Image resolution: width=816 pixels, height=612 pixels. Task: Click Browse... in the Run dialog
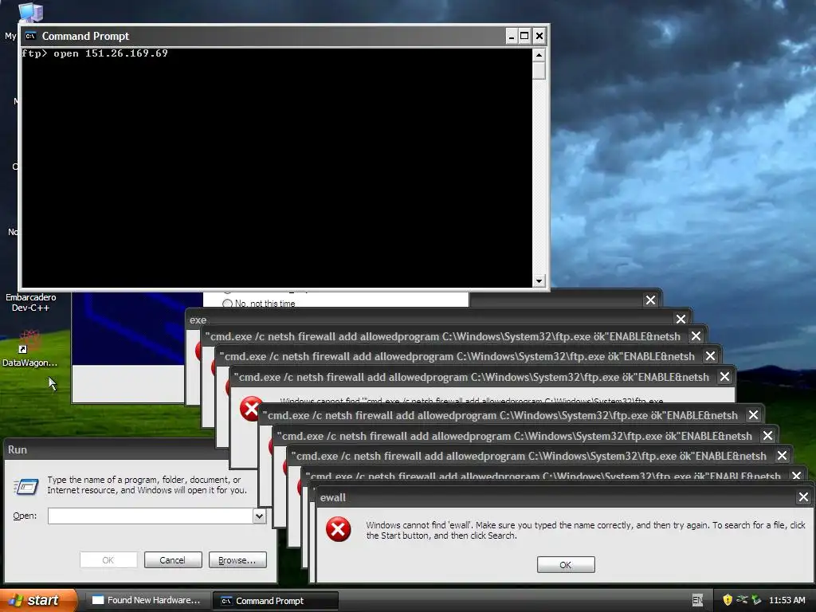[237, 560]
